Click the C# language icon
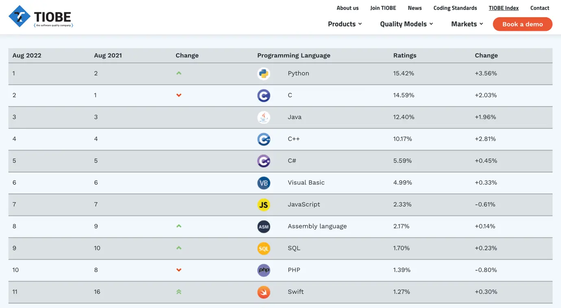This screenshot has height=308, width=561. (264, 161)
